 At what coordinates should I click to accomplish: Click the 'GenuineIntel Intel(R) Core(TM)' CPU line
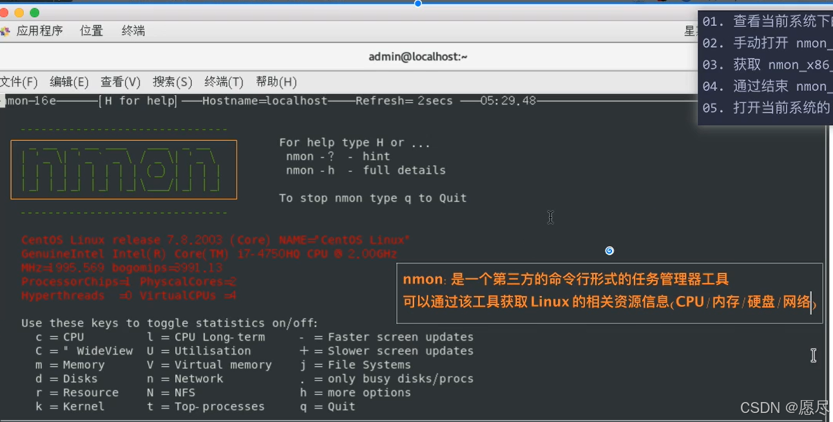pos(209,254)
